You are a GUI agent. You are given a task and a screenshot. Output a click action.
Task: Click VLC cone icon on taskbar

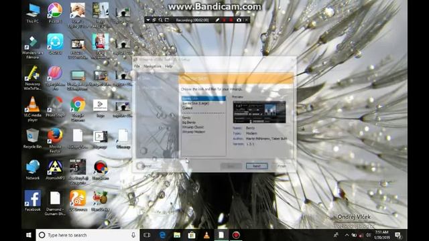pyautogui.click(x=206, y=235)
